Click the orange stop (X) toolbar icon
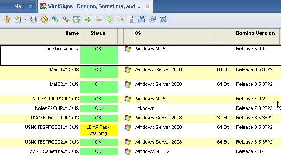The height and width of the screenshot is (166, 281). click(45, 19)
